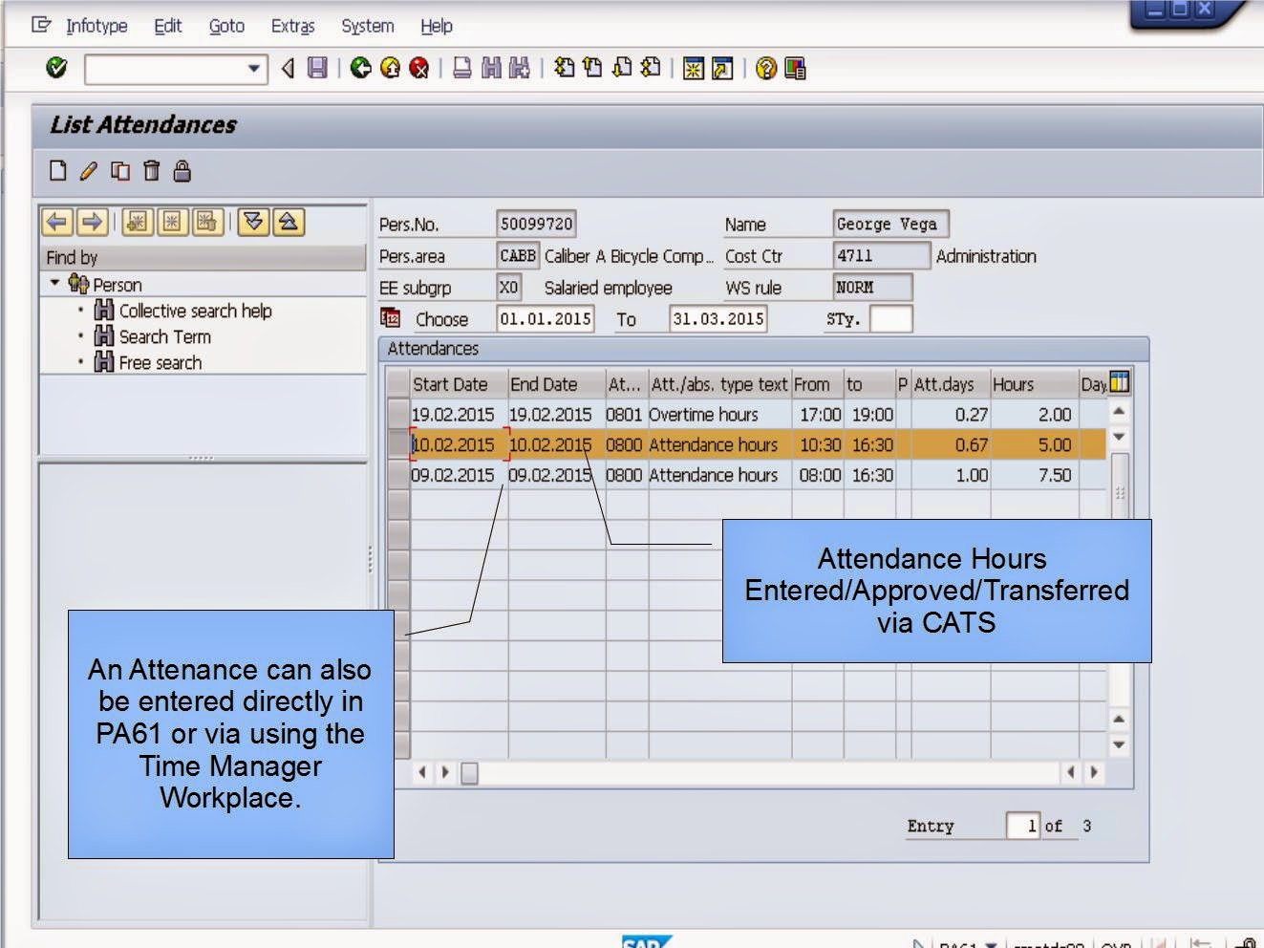This screenshot has width=1264, height=948.
Task: Select Free search under Person
Action: pos(159,362)
